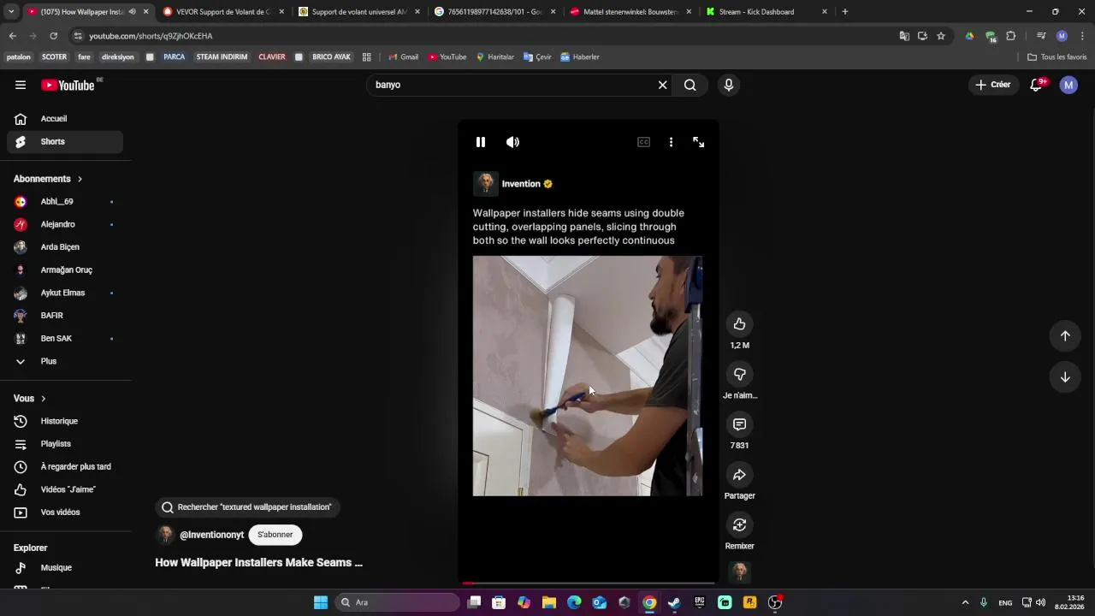The image size is (1095, 616).
Task: Open the Abhi__69 subscription
Action: 65,202
